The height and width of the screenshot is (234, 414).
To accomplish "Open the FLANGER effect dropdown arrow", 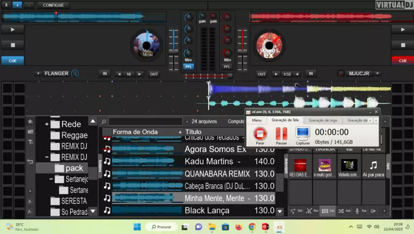I will tap(38, 74).
